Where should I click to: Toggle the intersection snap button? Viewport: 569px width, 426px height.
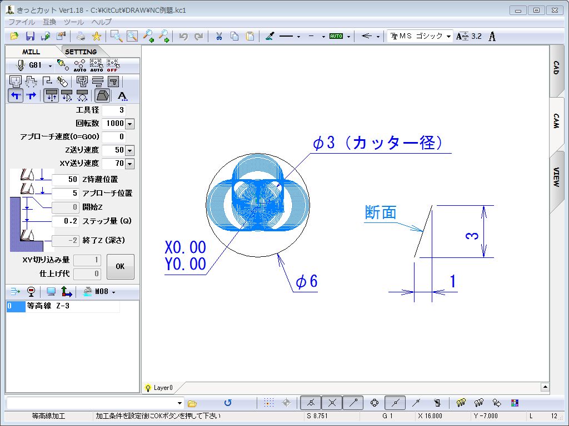point(332,403)
